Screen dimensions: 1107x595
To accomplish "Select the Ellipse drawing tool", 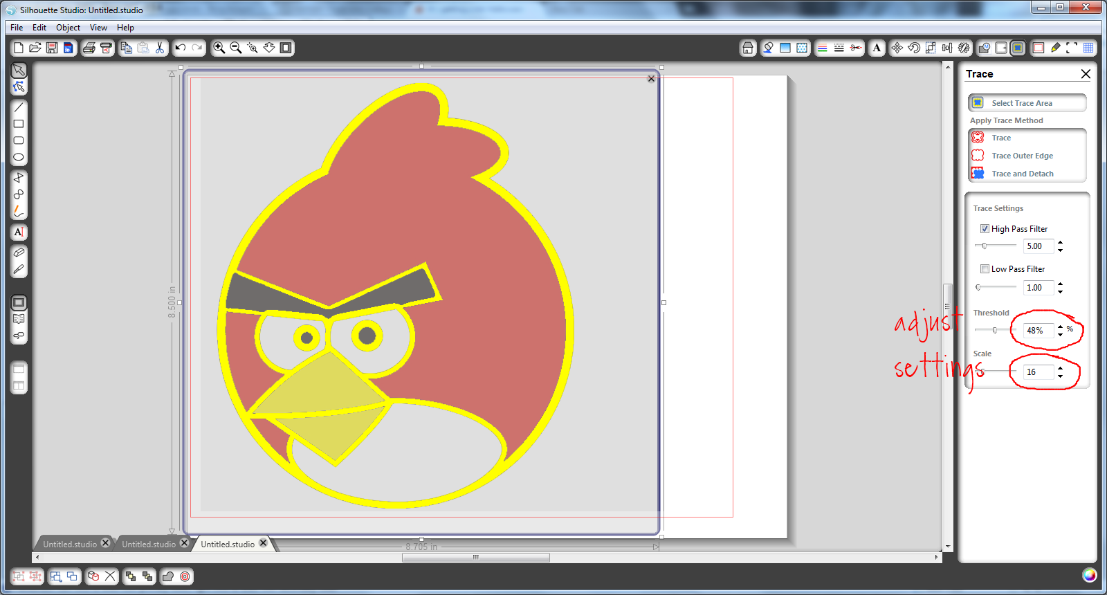I will click(x=19, y=157).
